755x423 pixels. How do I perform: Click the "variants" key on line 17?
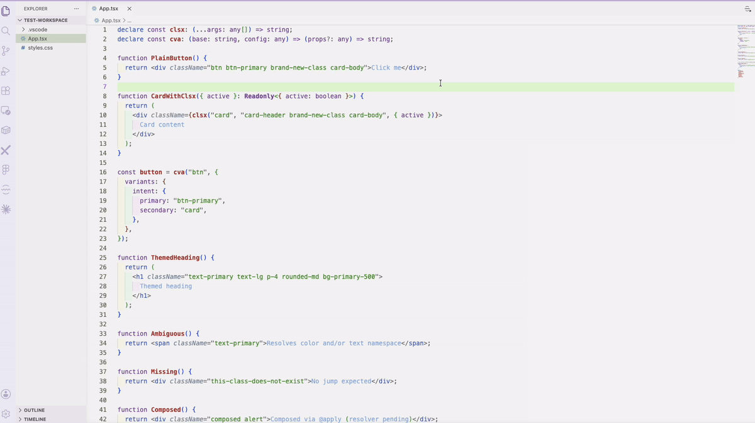[140, 182]
